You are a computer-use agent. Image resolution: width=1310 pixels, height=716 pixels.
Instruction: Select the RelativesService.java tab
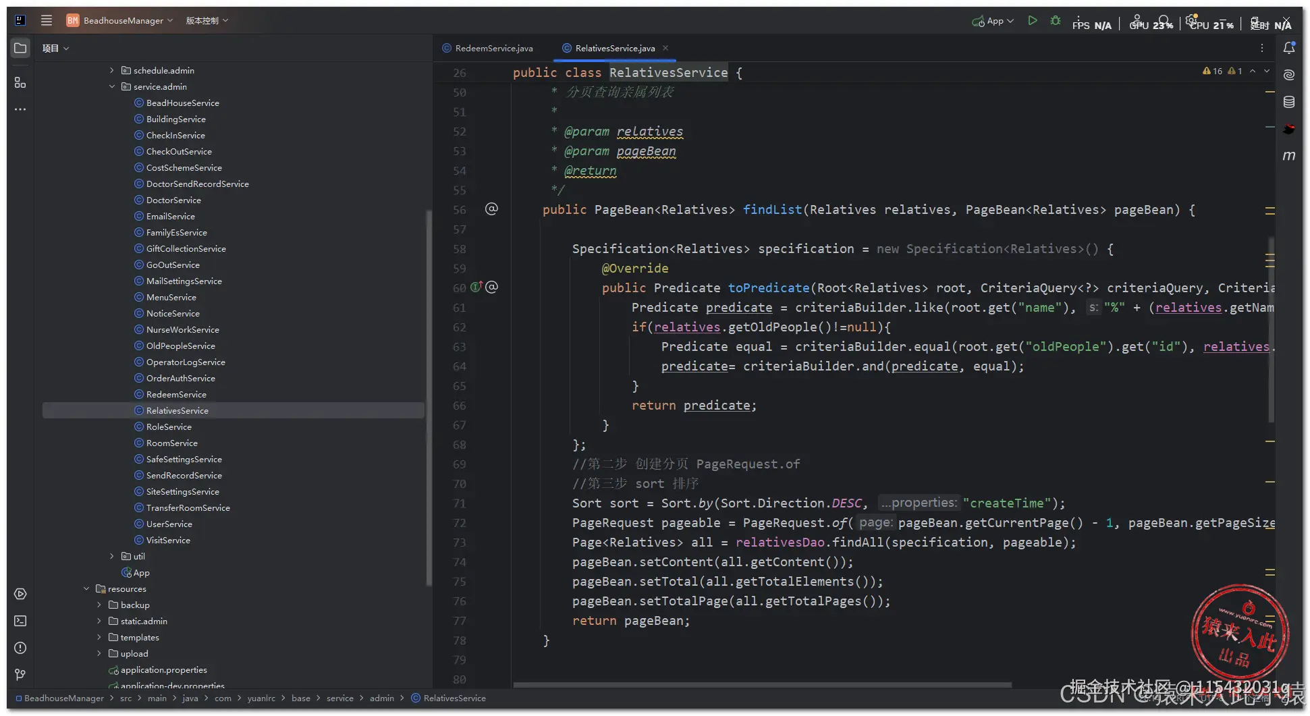pos(614,48)
